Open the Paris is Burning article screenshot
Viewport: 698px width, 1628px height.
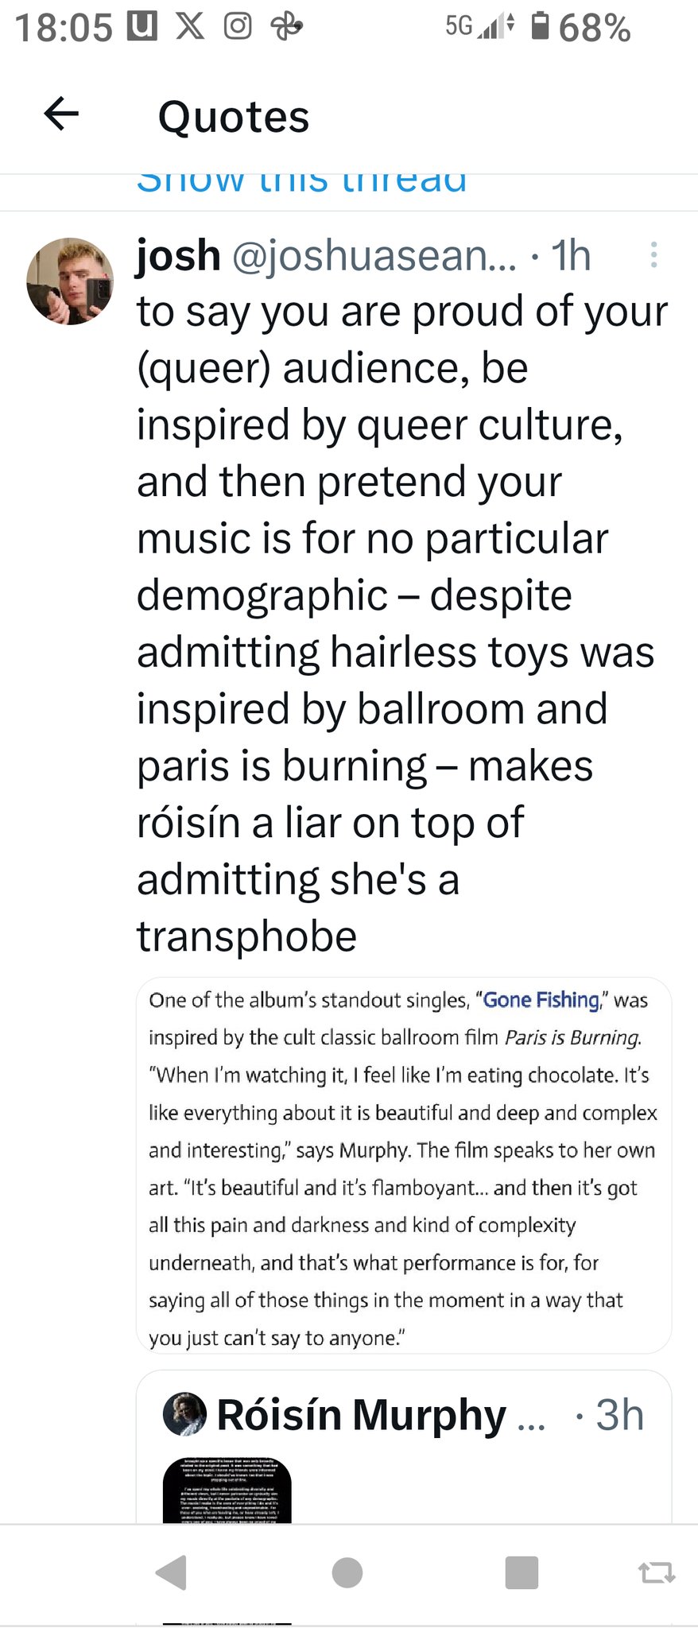coord(404,1165)
